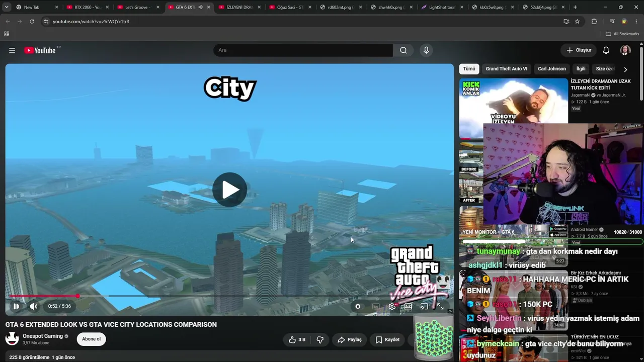Open the Onespot Gaming channel name
Viewport: 644px width, 362px height.
point(43,336)
